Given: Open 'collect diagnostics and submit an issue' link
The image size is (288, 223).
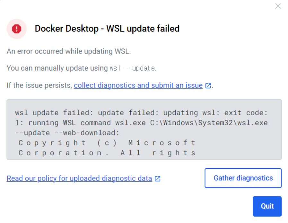Looking at the screenshot, I should [x=138, y=85].
